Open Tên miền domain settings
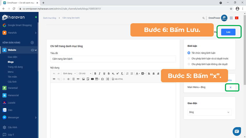246x138 pixels. [12, 77]
